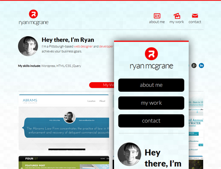Viewport: 221px width, 169px height.
Task: Click the Location link in Abrams thumbnail
Action: pos(91,101)
